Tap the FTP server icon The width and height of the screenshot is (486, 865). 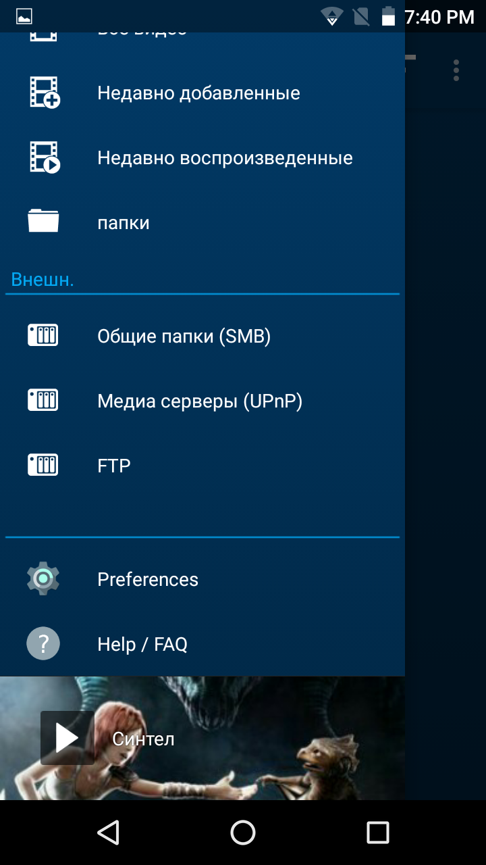[x=43, y=465]
